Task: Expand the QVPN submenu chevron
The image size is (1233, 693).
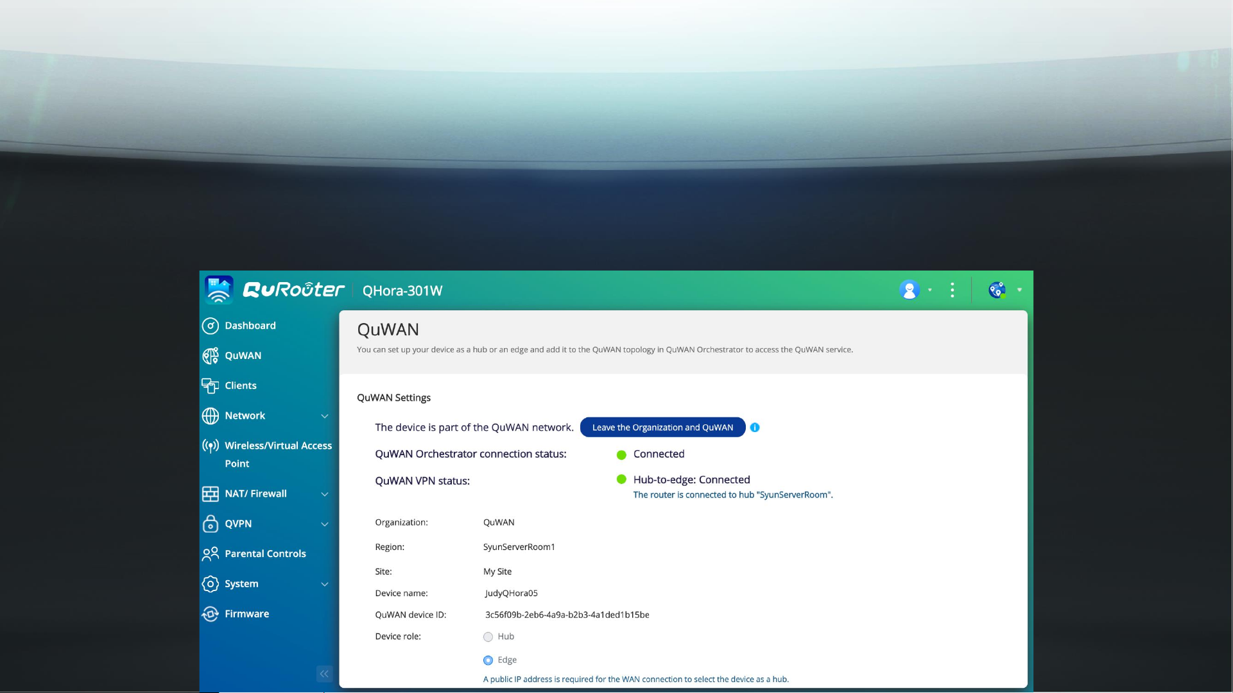Action: coord(325,524)
